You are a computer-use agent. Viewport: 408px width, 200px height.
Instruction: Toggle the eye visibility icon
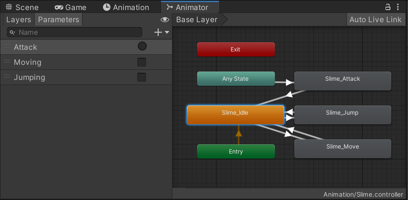tap(165, 20)
